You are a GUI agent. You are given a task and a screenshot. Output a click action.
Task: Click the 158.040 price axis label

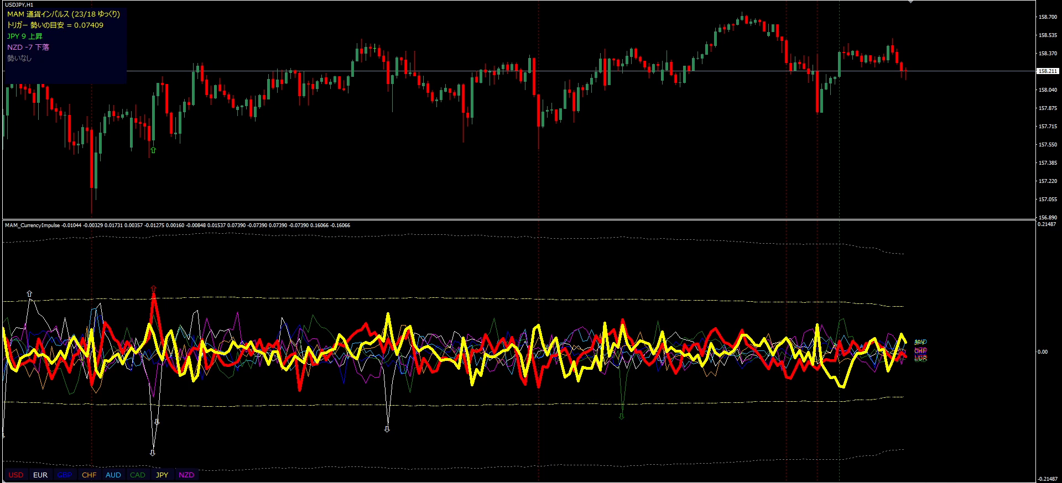tap(1048, 90)
